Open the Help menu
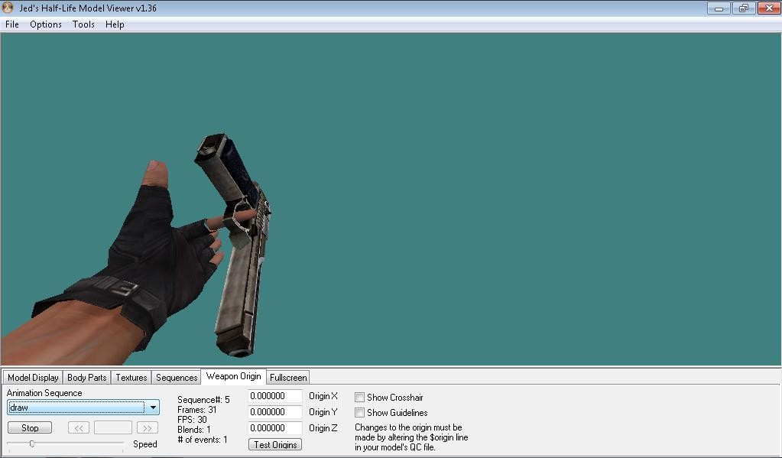The image size is (782, 458). [115, 24]
